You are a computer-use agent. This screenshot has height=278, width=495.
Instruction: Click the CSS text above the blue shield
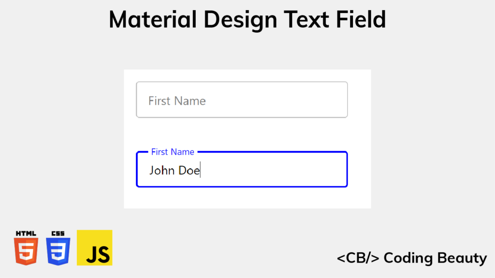[58, 232]
